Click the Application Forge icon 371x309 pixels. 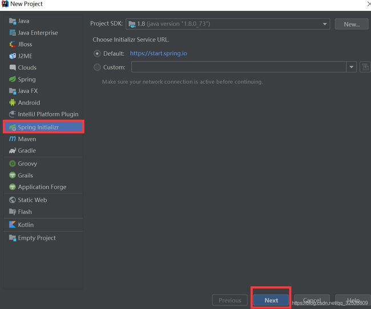(13, 187)
